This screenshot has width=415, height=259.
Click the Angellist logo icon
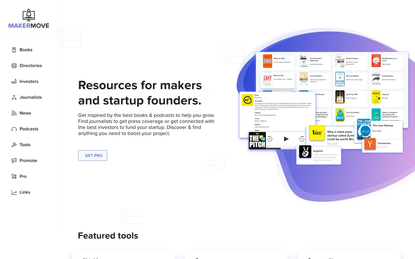(x=305, y=152)
